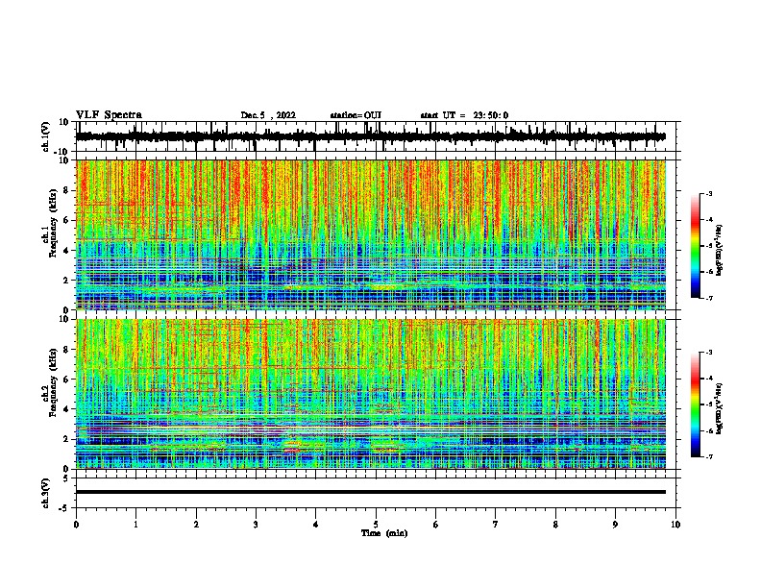
Task: Pick the ch.1 spectrogram color scale bar
Action: 695,245
